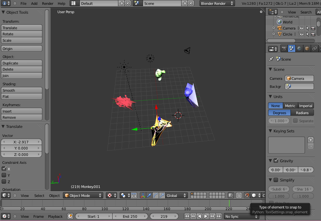The height and width of the screenshot is (221, 321).
Task: Click the Duplicate button
Action: pyautogui.click(x=22, y=63)
